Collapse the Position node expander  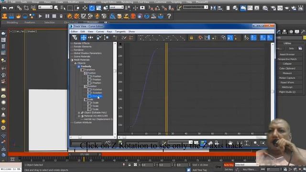tap(86, 73)
